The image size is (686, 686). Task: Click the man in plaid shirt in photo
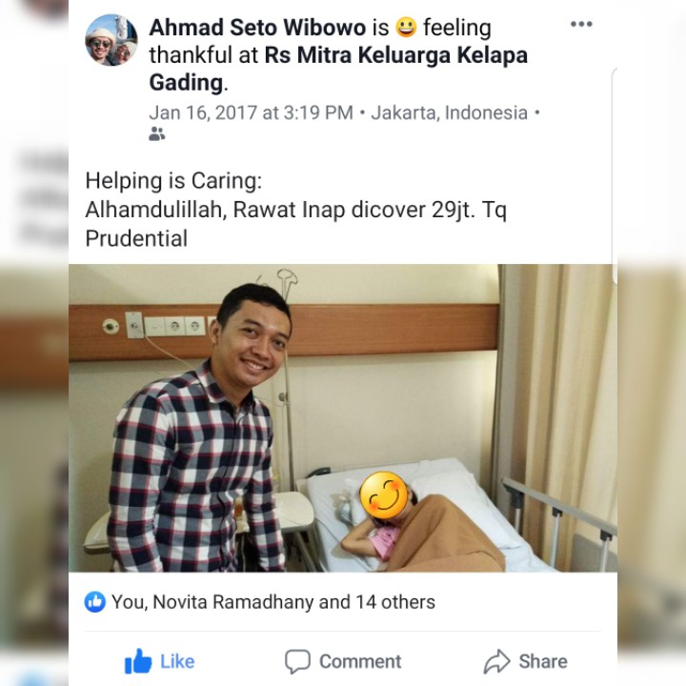tap(197, 429)
